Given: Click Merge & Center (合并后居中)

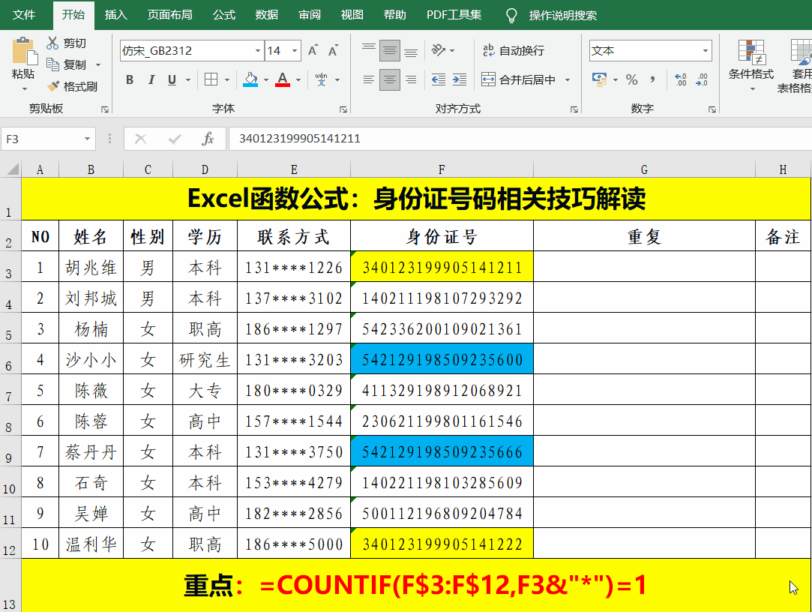Looking at the screenshot, I should point(518,79).
